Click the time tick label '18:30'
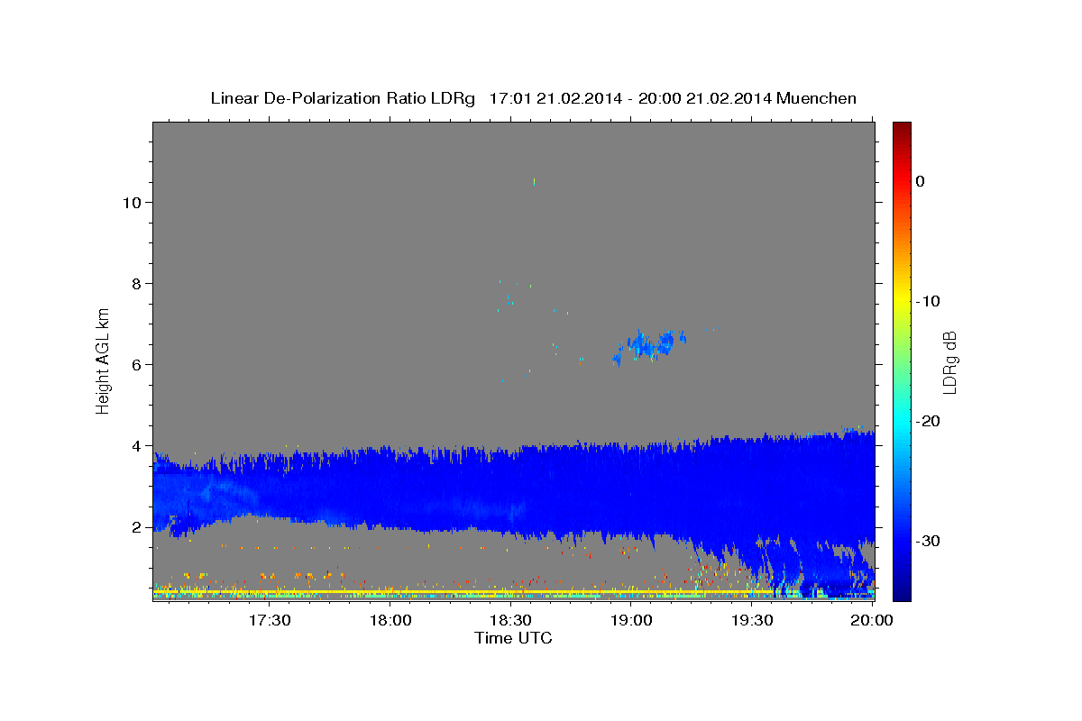Viewport: 1082px width, 721px height. [510, 620]
